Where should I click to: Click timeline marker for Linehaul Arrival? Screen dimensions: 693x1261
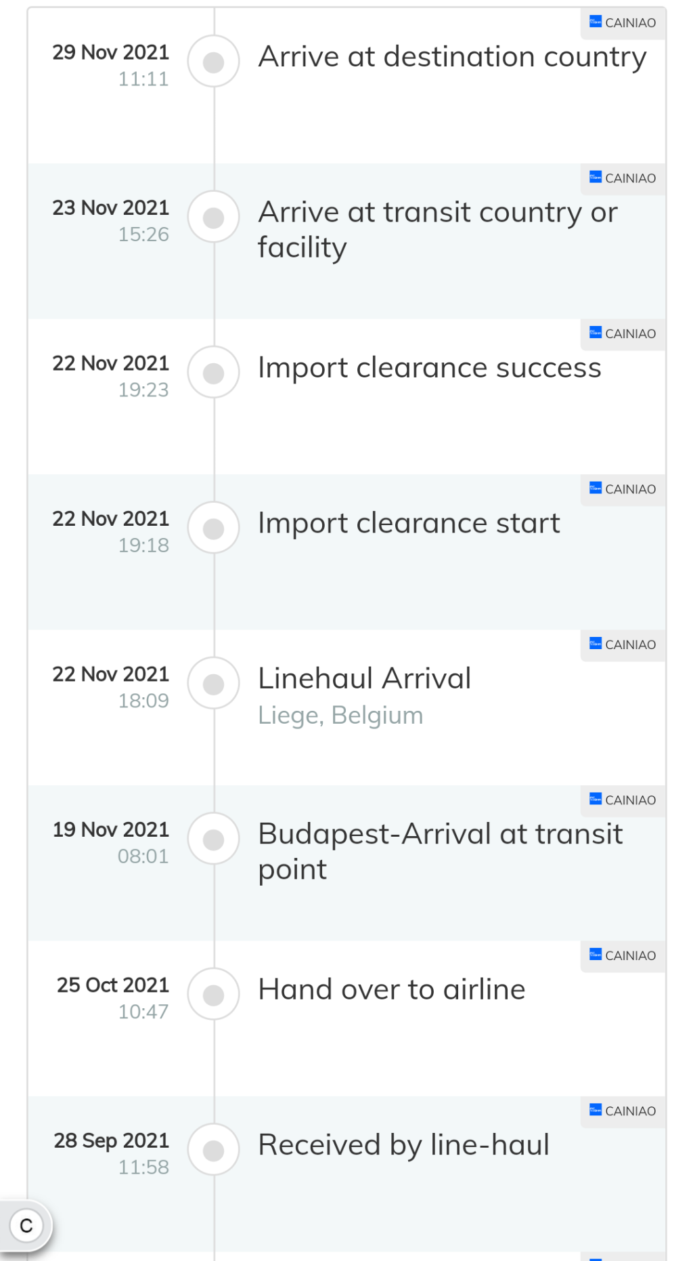pos(214,684)
